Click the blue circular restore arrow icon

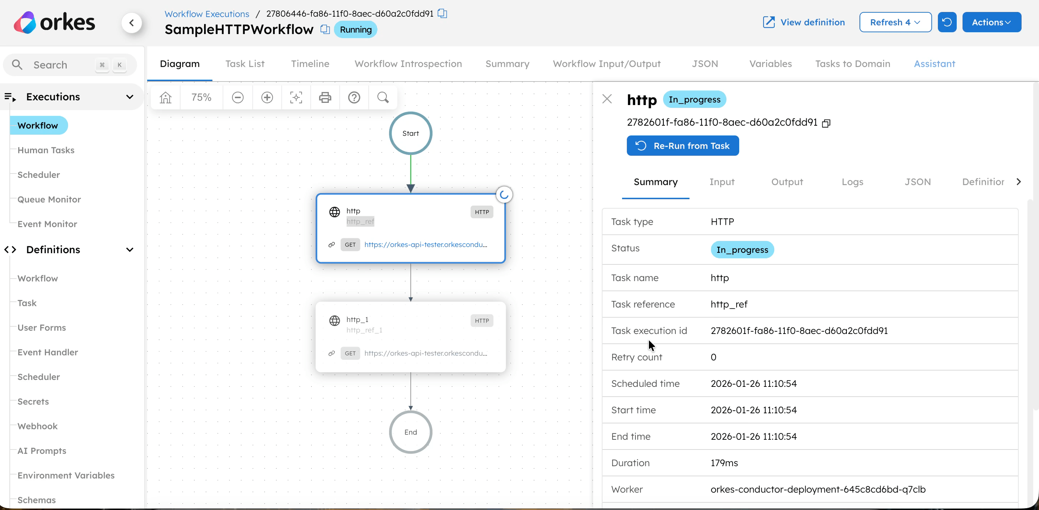point(947,22)
